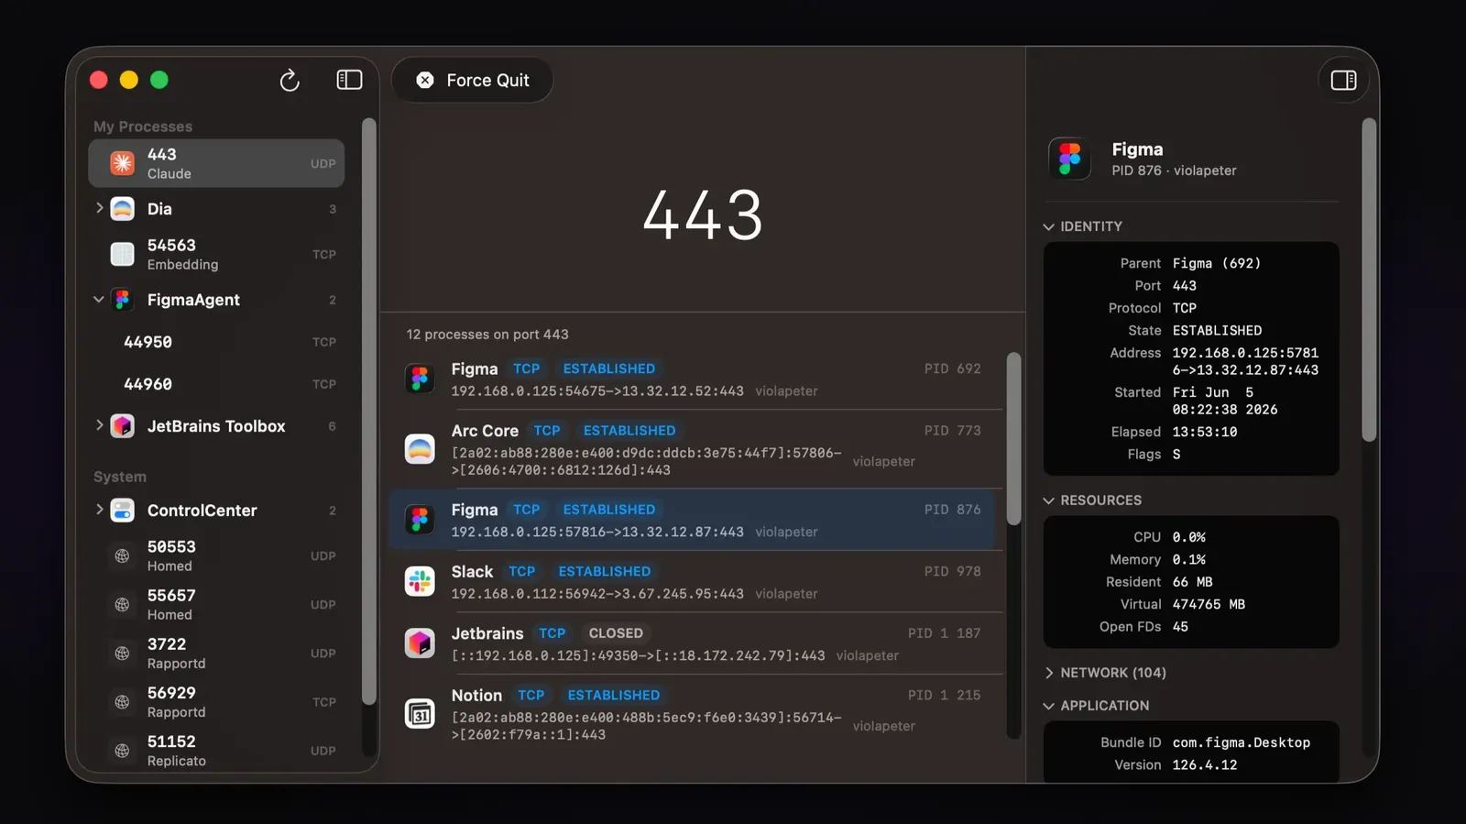Click the System section header
Image resolution: width=1466 pixels, height=824 pixels.
pyautogui.click(x=120, y=477)
